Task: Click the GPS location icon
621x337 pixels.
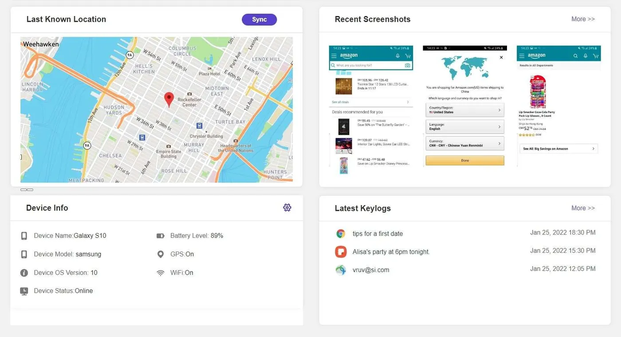Action: point(161,254)
